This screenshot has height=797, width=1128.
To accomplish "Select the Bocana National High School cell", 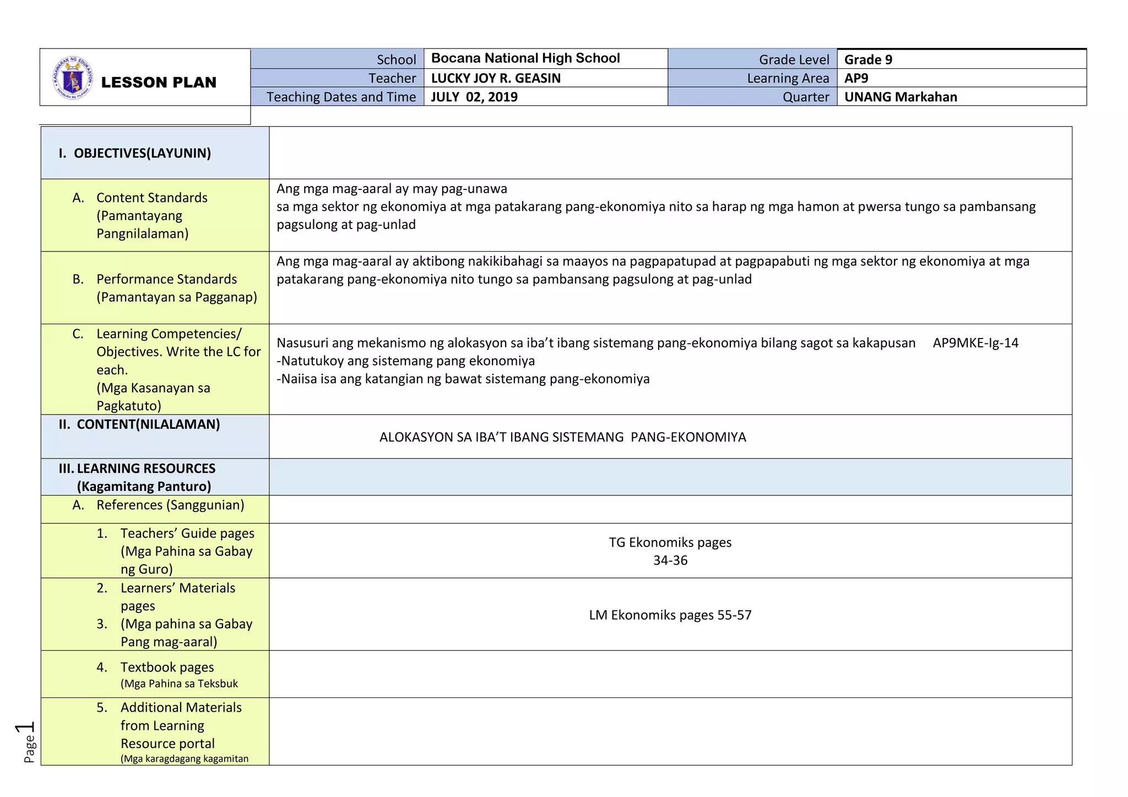I will pyautogui.click(x=525, y=58).
